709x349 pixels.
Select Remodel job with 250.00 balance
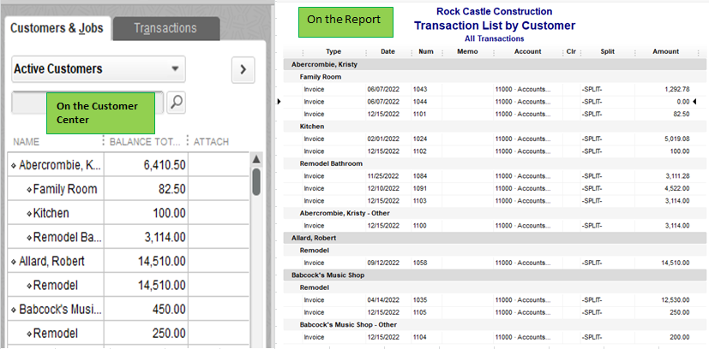(56, 334)
